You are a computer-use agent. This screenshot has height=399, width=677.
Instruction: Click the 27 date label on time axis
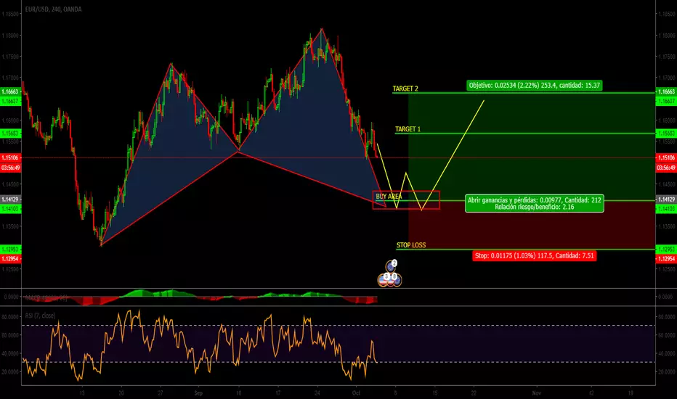[x=161, y=393]
